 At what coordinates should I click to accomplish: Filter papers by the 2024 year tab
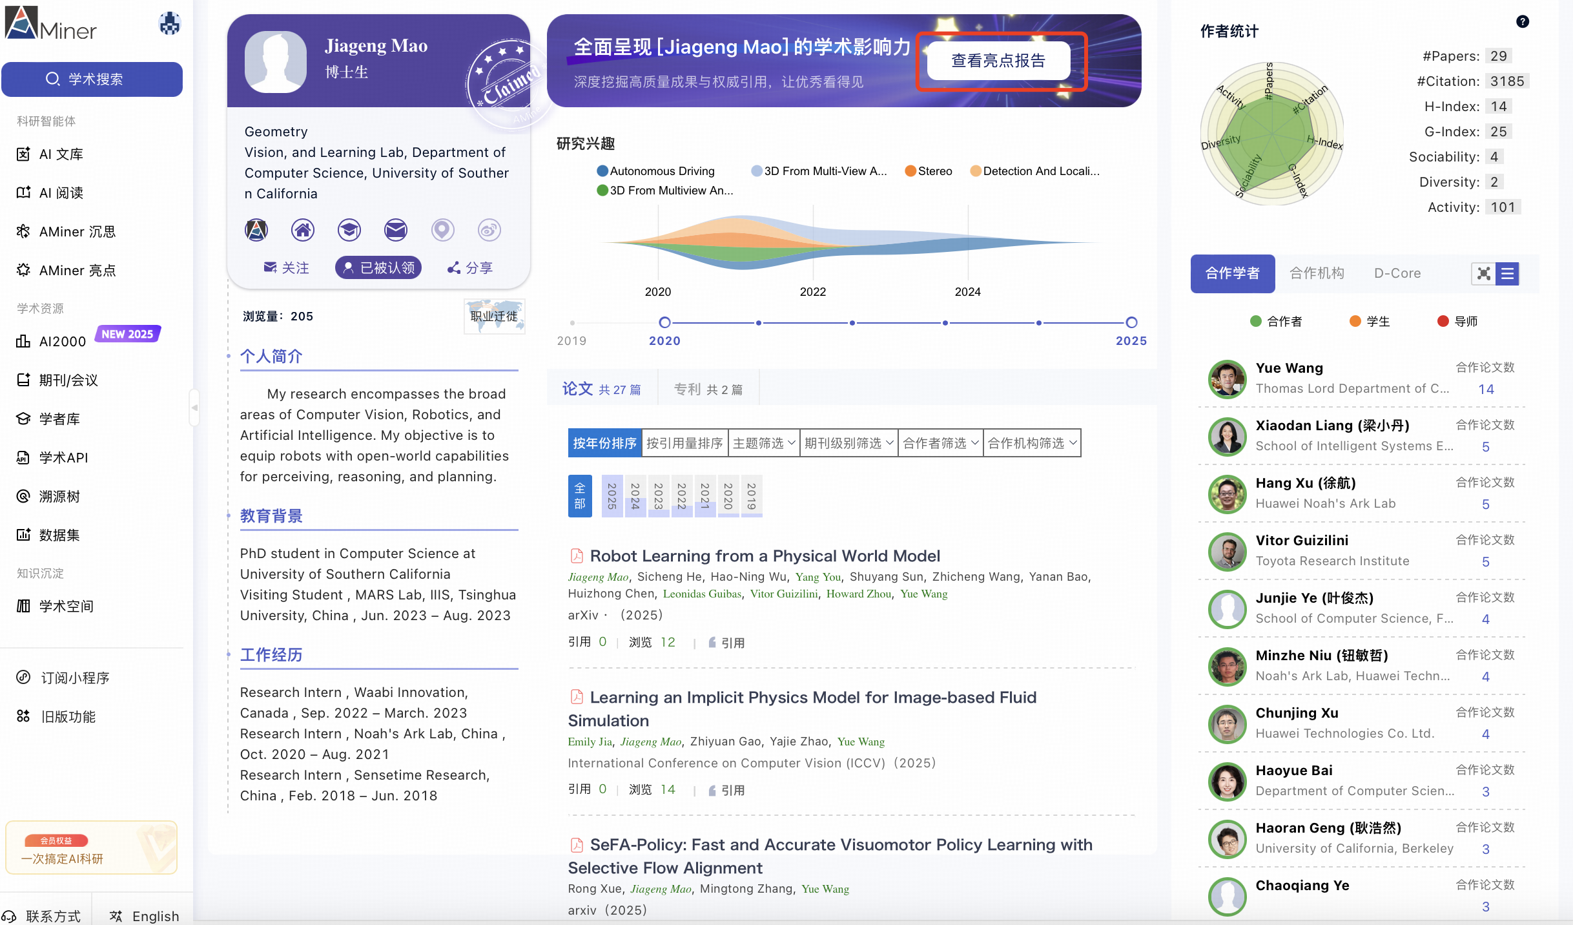[635, 496]
